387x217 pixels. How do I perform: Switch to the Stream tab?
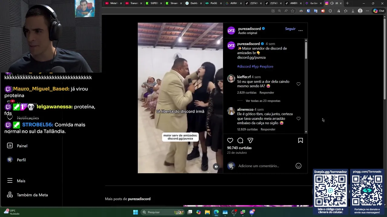pos(174,3)
